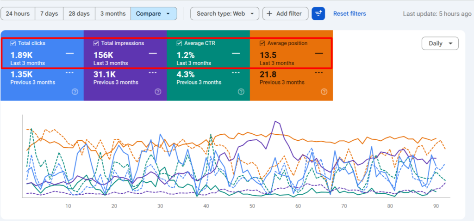The width and height of the screenshot is (474, 221).
Task: Click the blue filter sparkle icon
Action: (318, 14)
